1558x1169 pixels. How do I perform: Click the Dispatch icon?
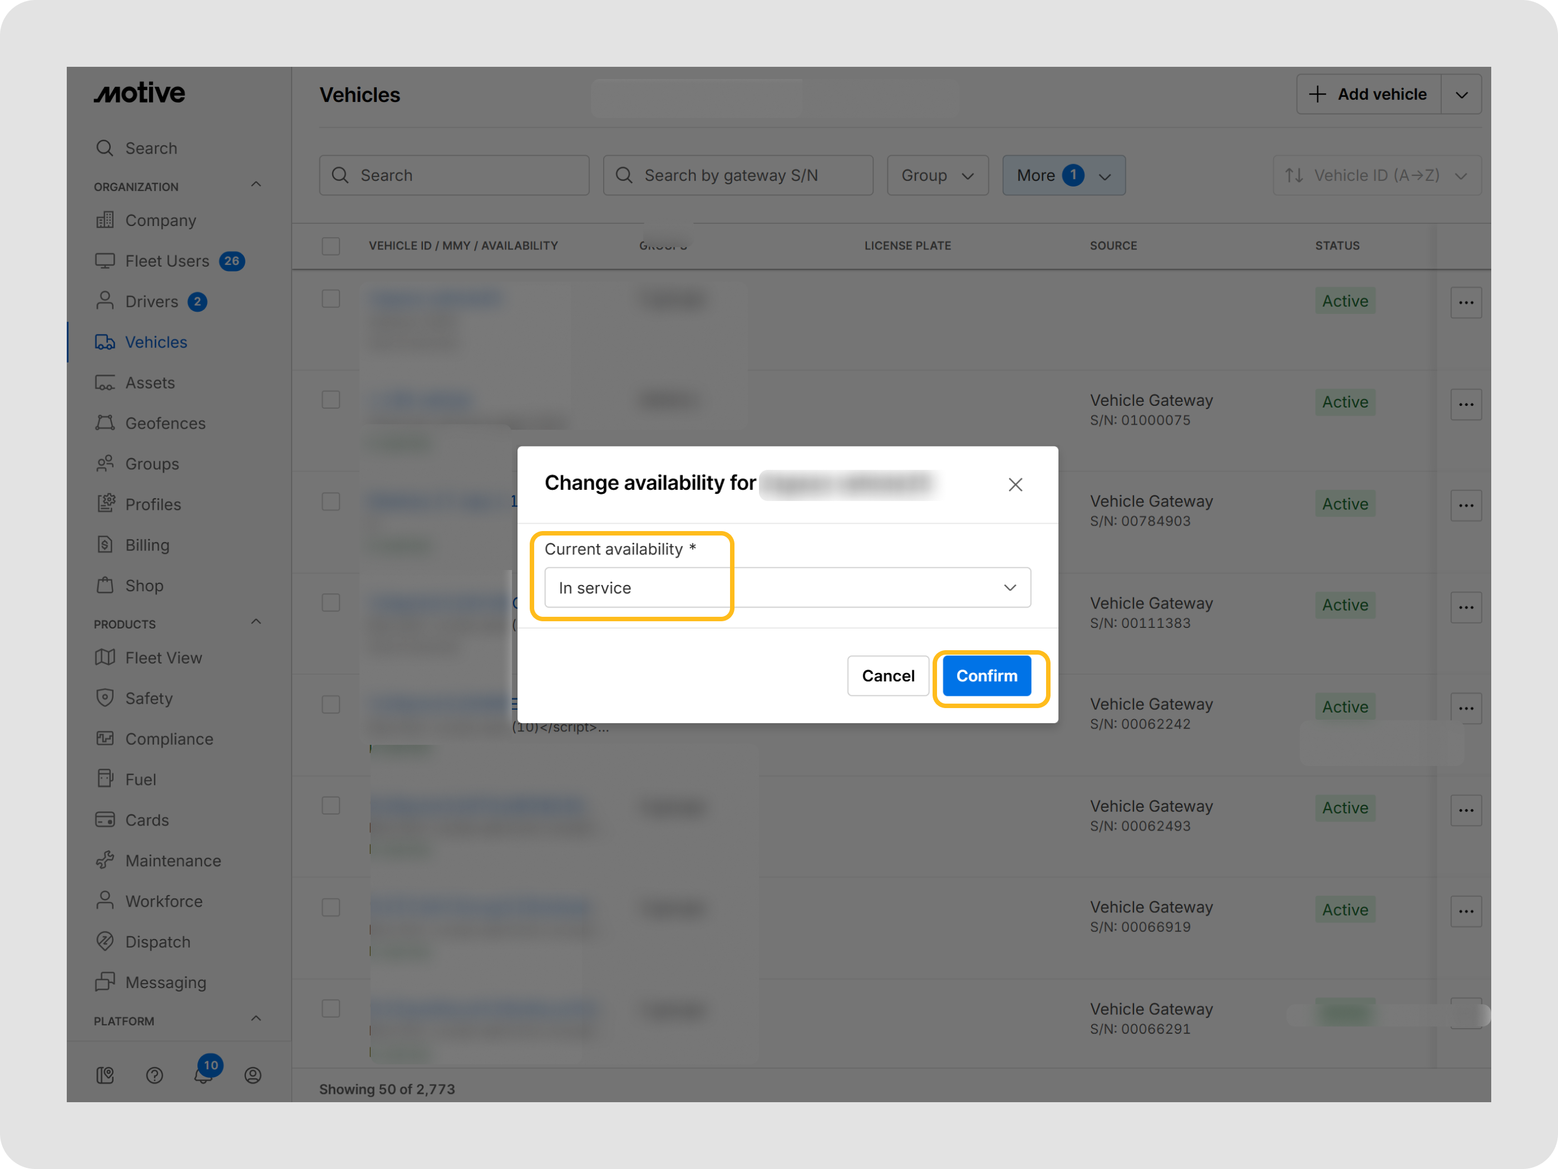pyautogui.click(x=105, y=941)
